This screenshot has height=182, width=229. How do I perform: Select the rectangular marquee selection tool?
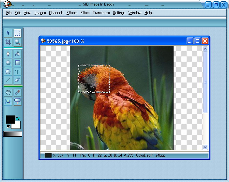pyautogui.click(x=18, y=33)
